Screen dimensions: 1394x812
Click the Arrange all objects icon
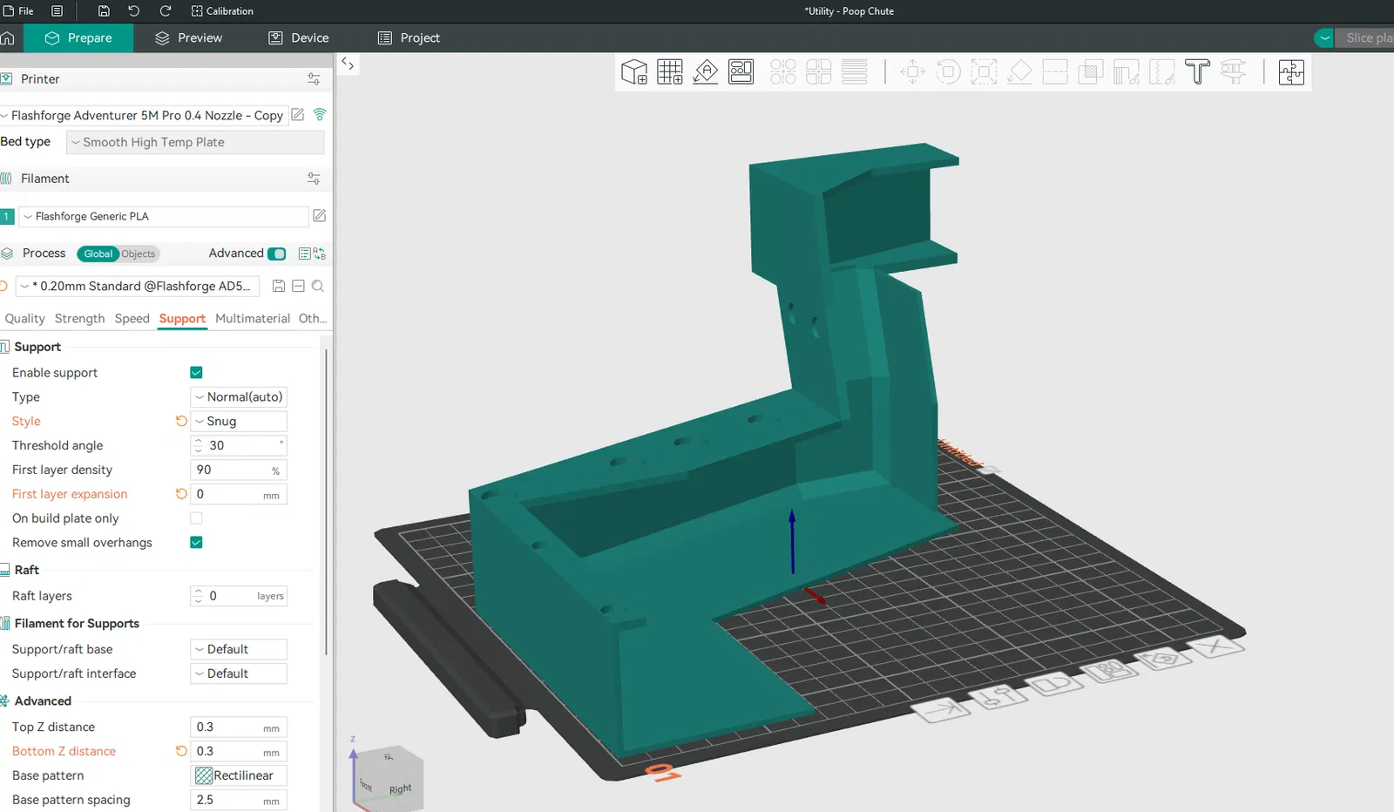[x=741, y=71]
